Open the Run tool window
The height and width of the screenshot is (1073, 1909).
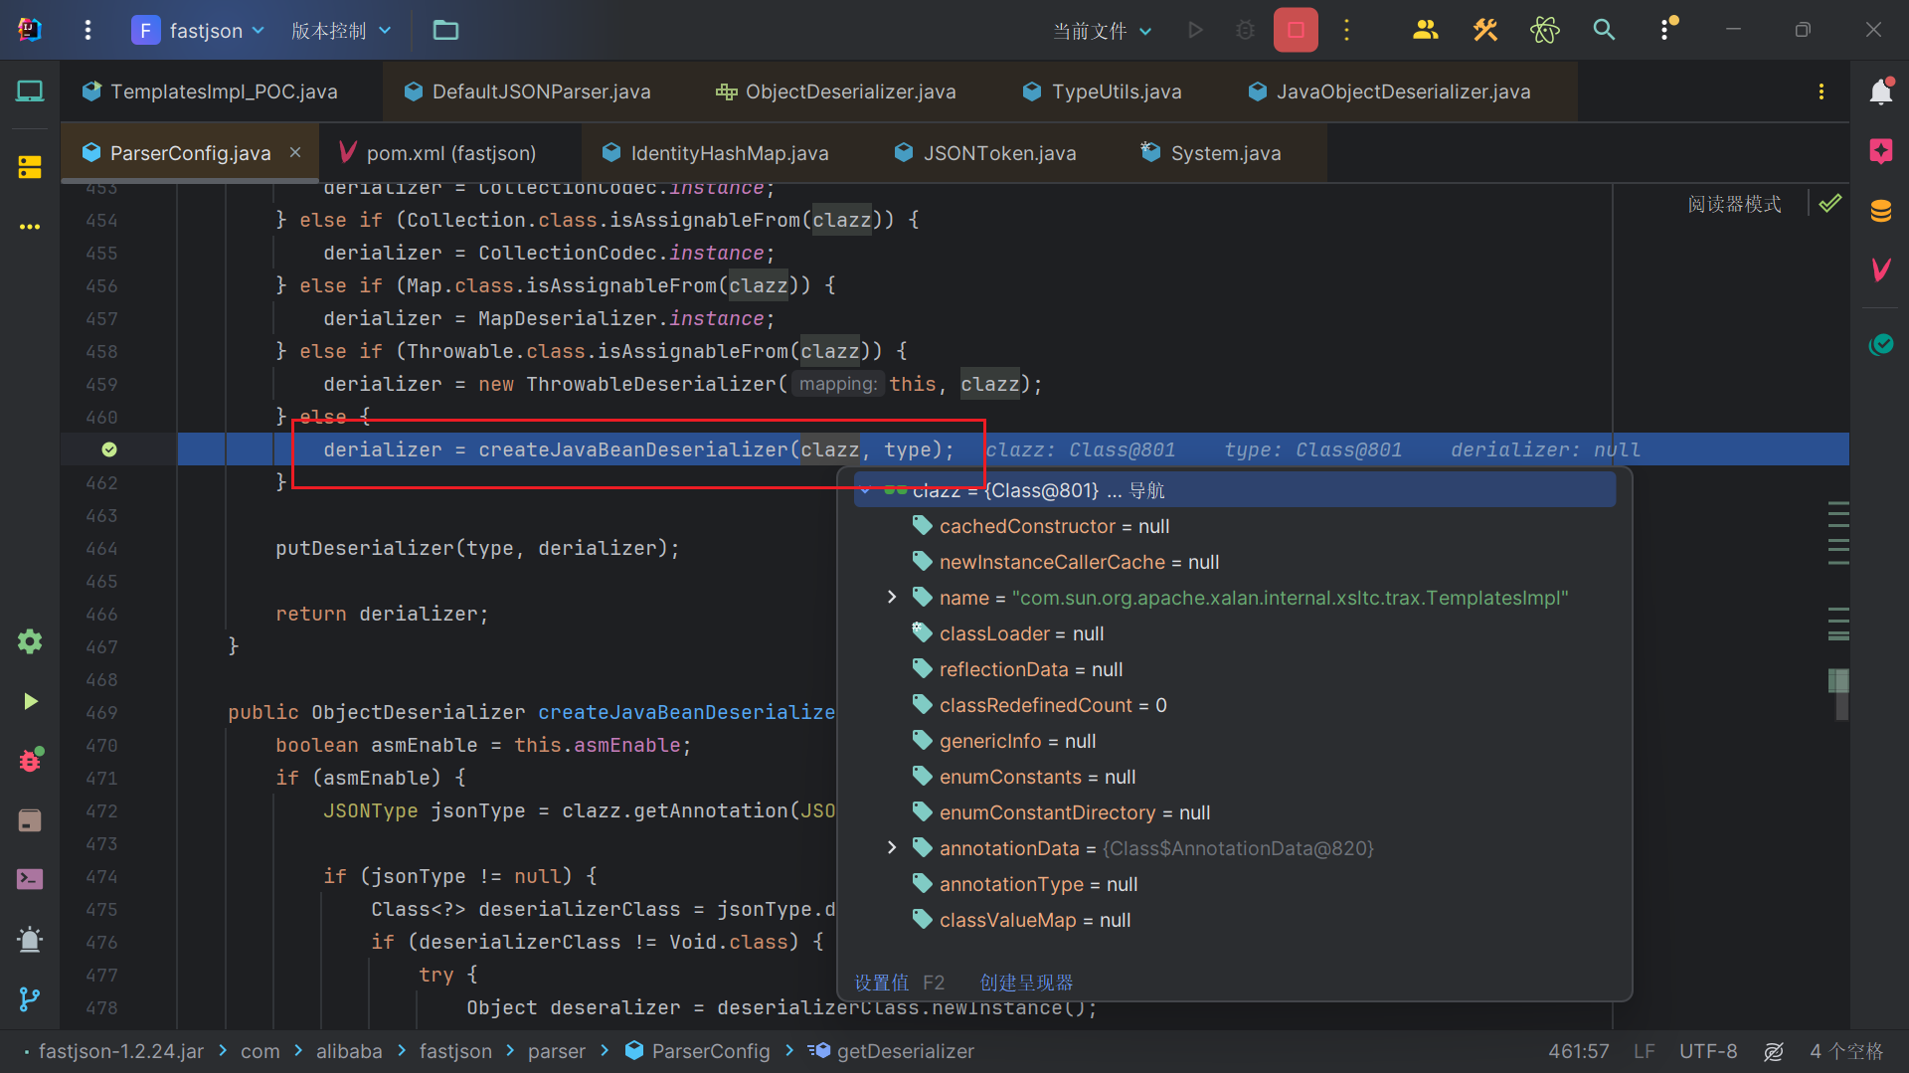pyautogui.click(x=30, y=701)
